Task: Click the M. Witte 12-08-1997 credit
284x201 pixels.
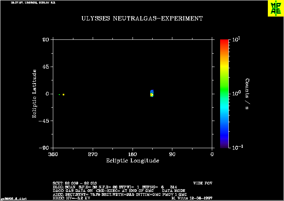Action: [x=192, y=198]
